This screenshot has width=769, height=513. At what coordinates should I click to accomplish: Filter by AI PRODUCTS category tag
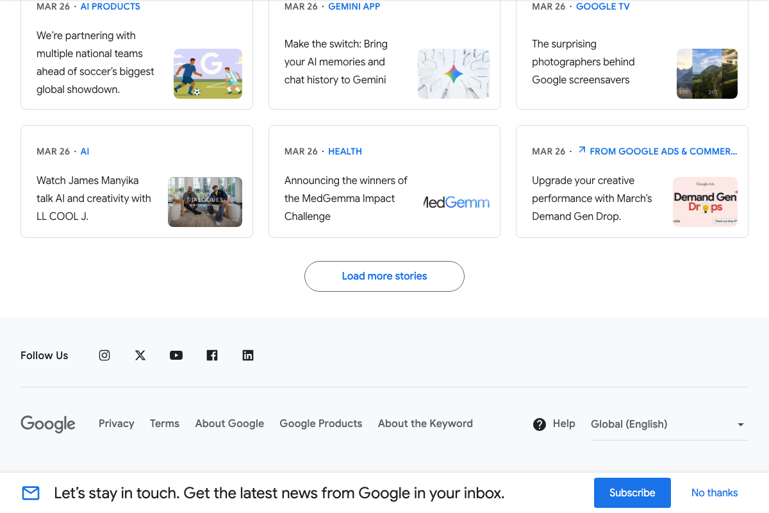pos(110,6)
